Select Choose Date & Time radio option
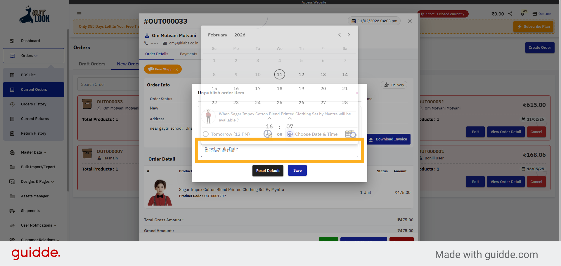561x266 pixels. 290,134
